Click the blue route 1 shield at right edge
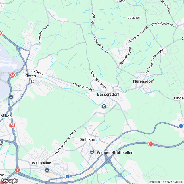The height and width of the screenshot is (184, 184). pyautogui.click(x=181, y=126)
